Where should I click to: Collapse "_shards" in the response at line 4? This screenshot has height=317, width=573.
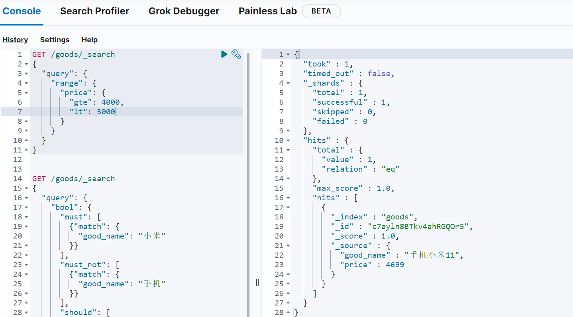point(288,83)
